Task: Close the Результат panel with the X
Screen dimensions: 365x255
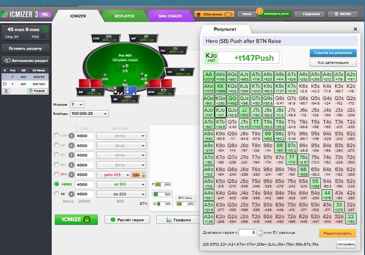Action: [355, 29]
